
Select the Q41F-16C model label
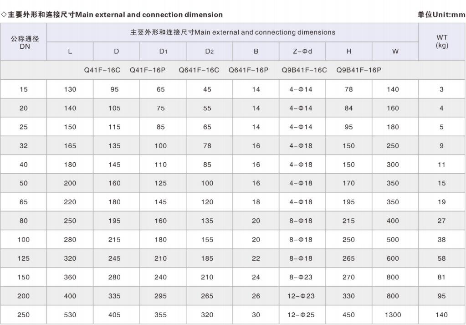[x=102, y=70]
